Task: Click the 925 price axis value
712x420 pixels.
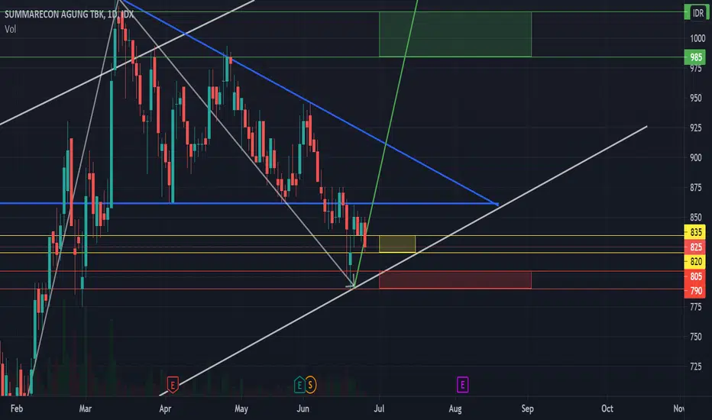Action: point(696,128)
